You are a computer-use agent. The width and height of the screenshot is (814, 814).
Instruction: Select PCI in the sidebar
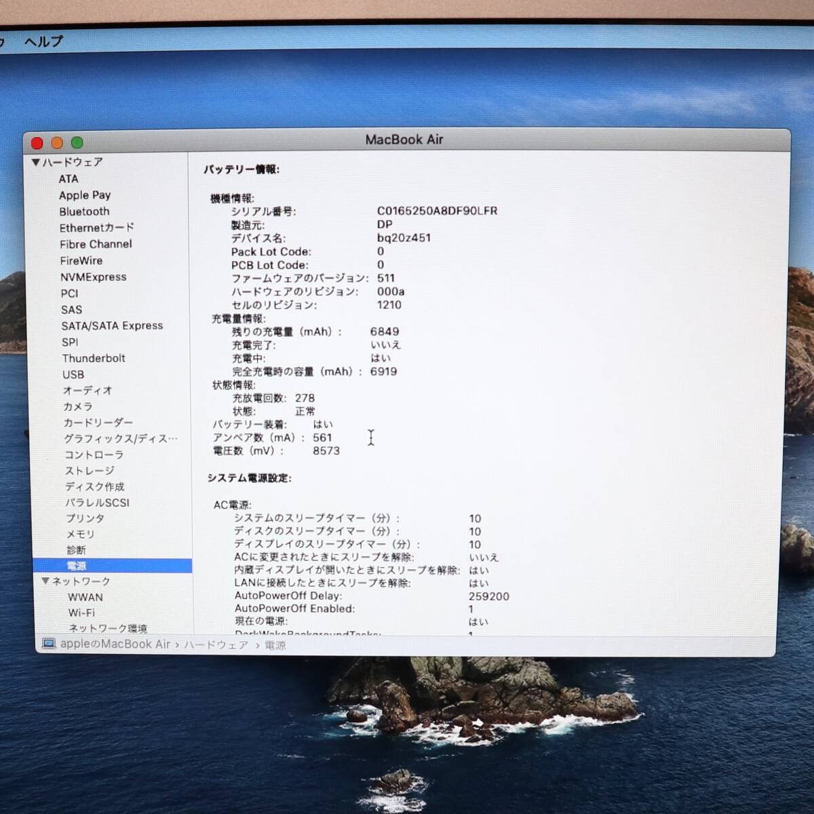69,293
